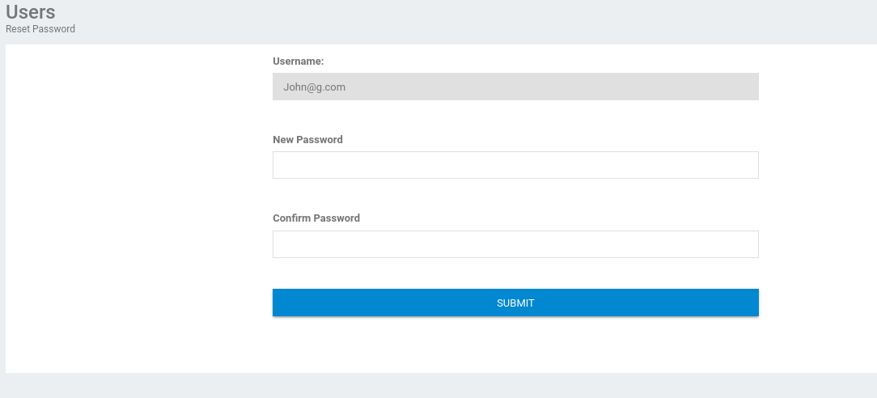The height and width of the screenshot is (398, 877).
Task: Click empty white panel left of form
Action: click(x=138, y=208)
